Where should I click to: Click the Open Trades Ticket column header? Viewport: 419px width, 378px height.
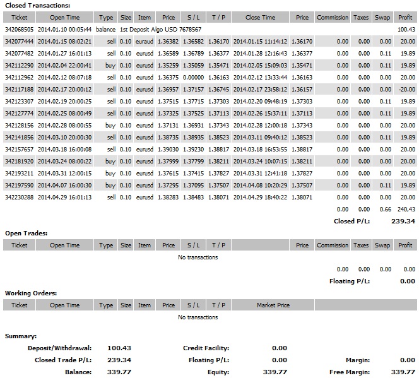tap(19, 245)
